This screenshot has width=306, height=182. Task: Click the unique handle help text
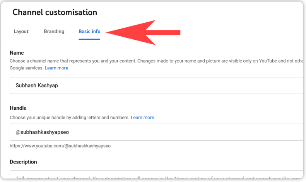point(70,118)
